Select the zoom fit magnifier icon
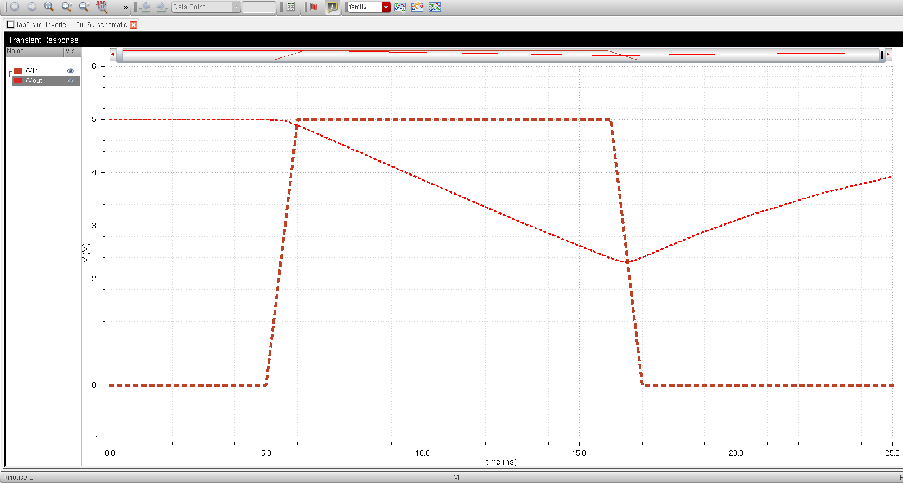Image resolution: width=903 pixels, height=483 pixels. tap(49, 7)
